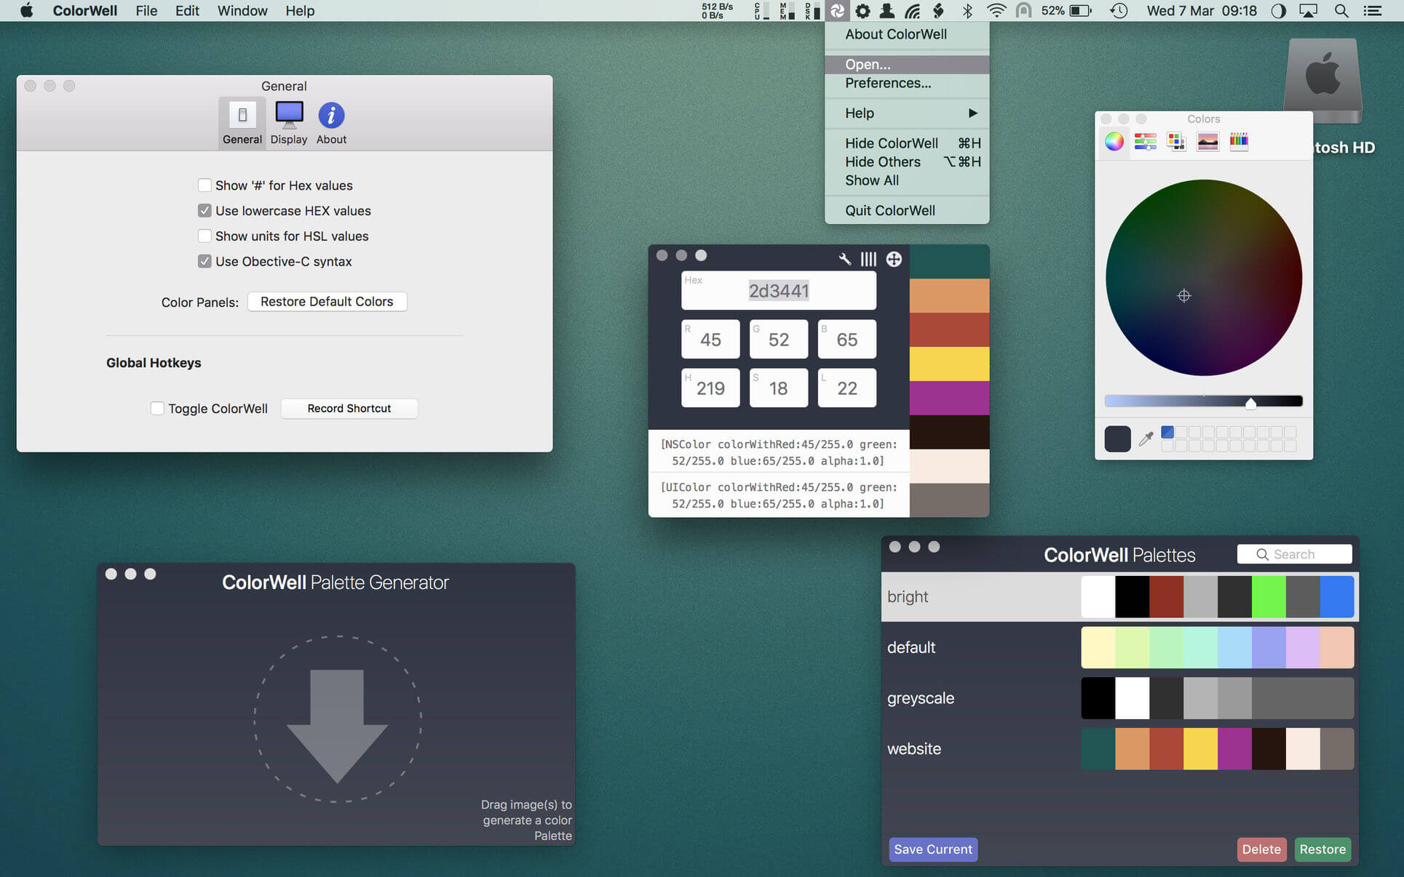This screenshot has width=1404, height=877.
Task: Switch to Color Sliders mode icon
Action: [1145, 142]
